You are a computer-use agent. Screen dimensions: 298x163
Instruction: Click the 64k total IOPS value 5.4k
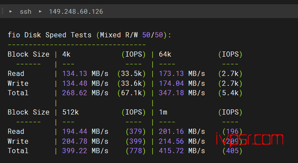230,93
